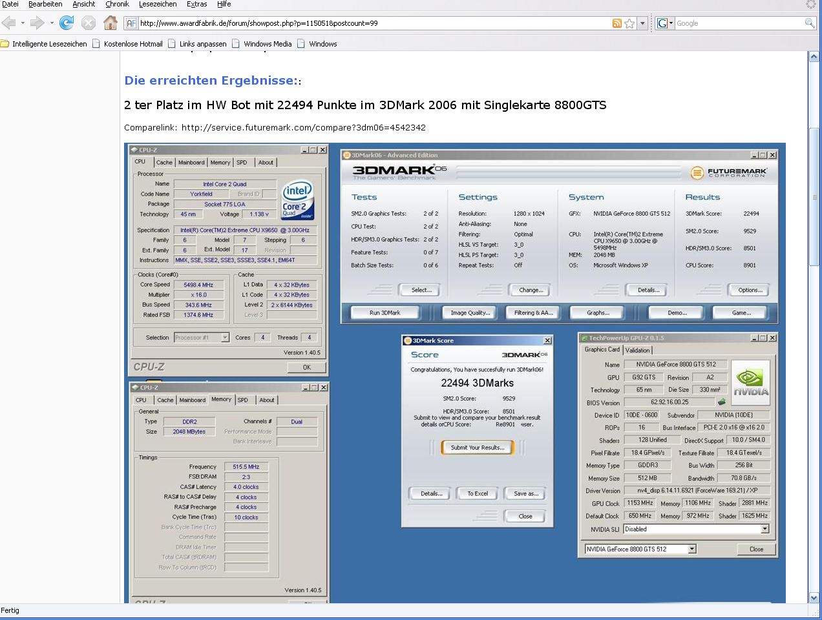Image resolution: width=822 pixels, height=620 pixels.
Task: Open the GeForce 8800 GTS 512 card selector
Action: pyautogui.click(x=692, y=549)
